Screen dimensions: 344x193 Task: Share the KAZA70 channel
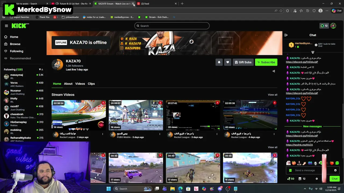274,71
